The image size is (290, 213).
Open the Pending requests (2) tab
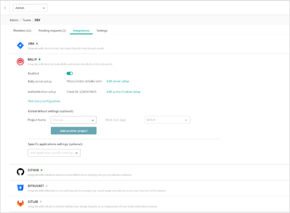tap(52, 31)
